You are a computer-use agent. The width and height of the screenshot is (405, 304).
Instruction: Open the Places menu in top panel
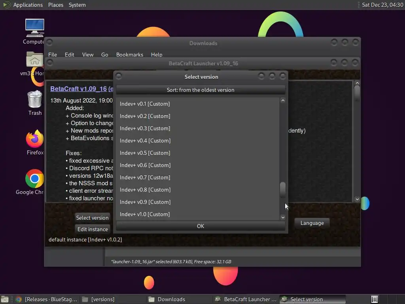[56, 5]
